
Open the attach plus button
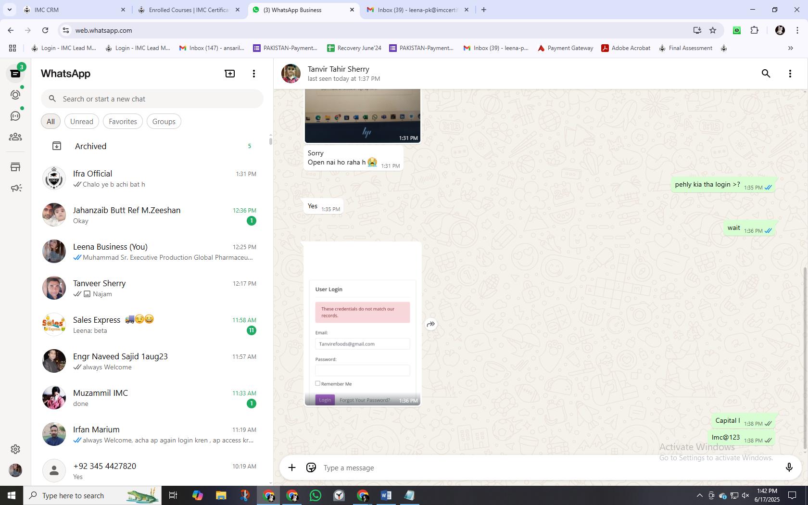click(x=292, y=467)
